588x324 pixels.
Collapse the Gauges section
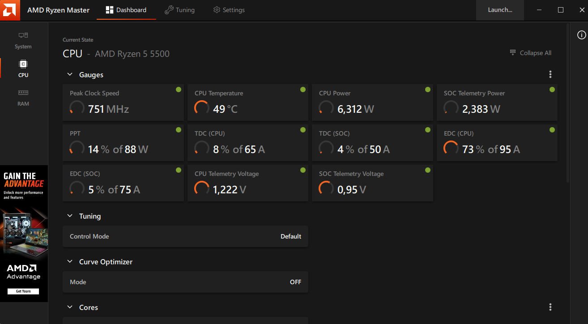click(70, 75)
